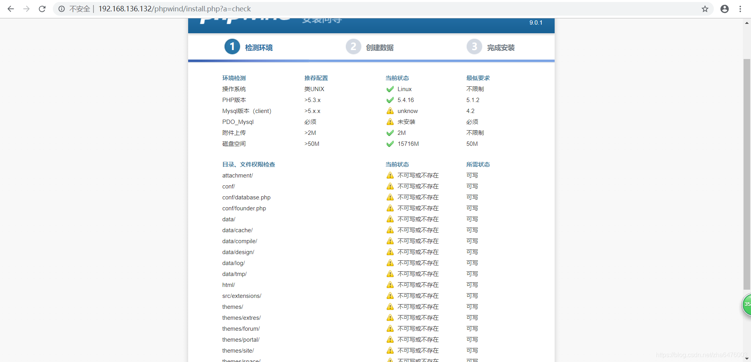Click the scrollbar up arrow

[747, 23]
